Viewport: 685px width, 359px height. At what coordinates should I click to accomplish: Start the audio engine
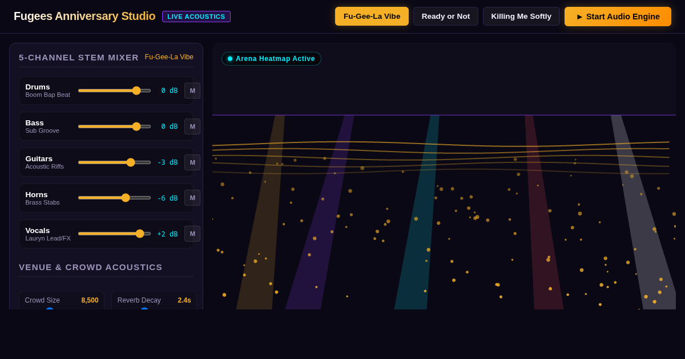click(x=618, y=17)
